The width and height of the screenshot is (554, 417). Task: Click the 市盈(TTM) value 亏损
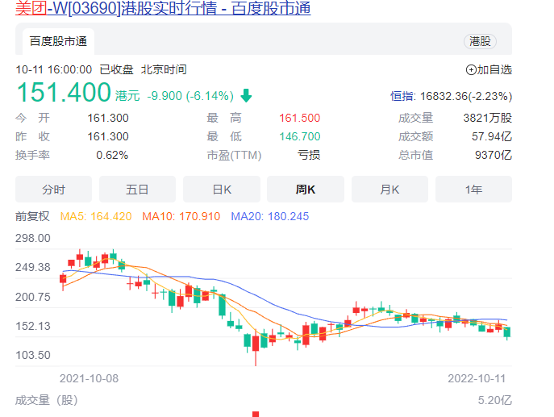309,155
